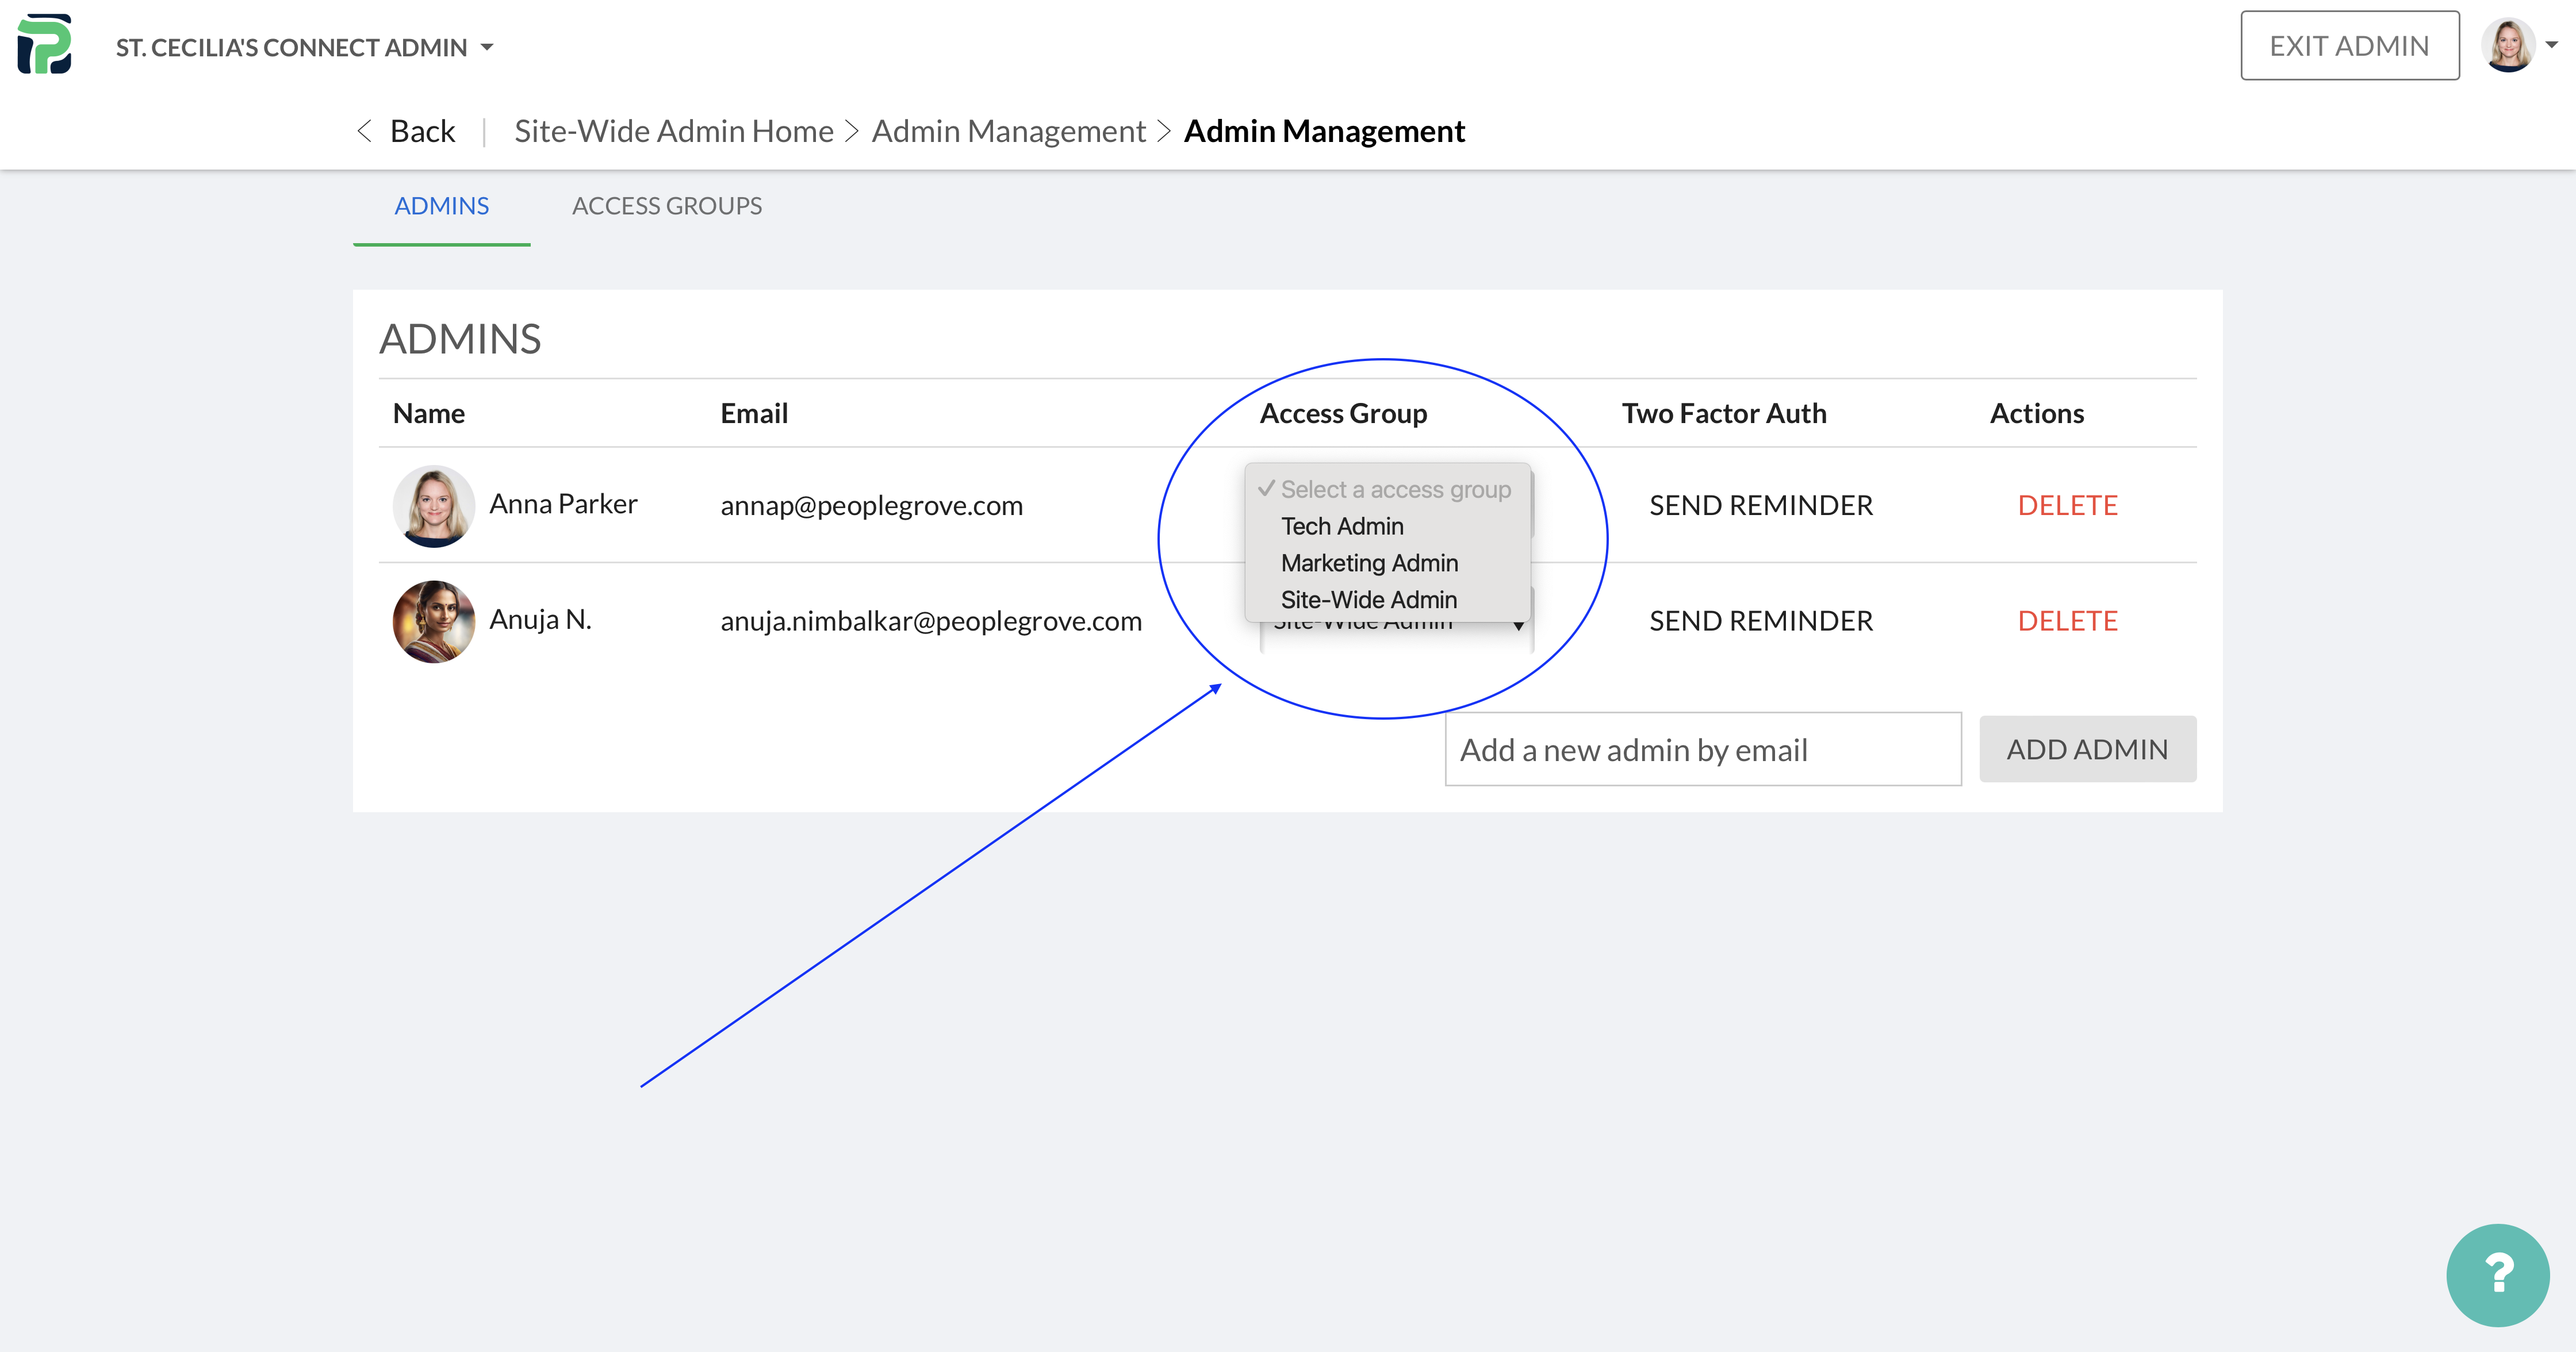Screen dimensions: 2576x1352
Task: Click the Add Admin button
Action: [x=2087, y=749]
